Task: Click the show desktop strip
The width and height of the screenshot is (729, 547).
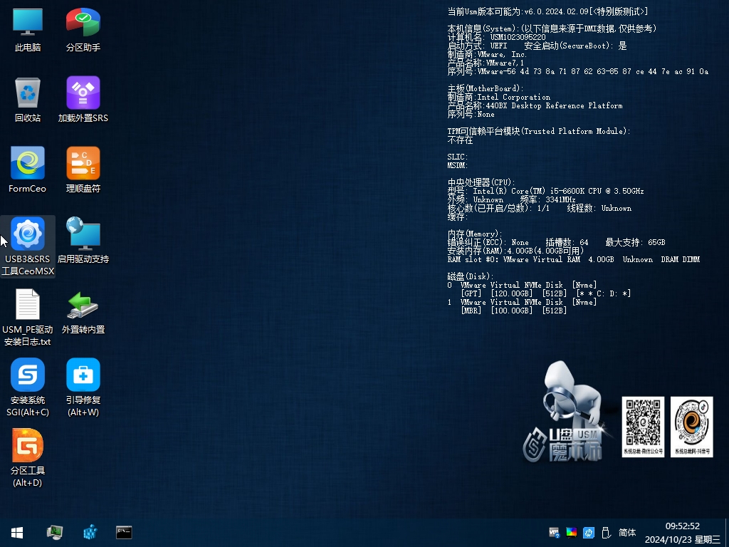Action: click(x=726, y=533)
